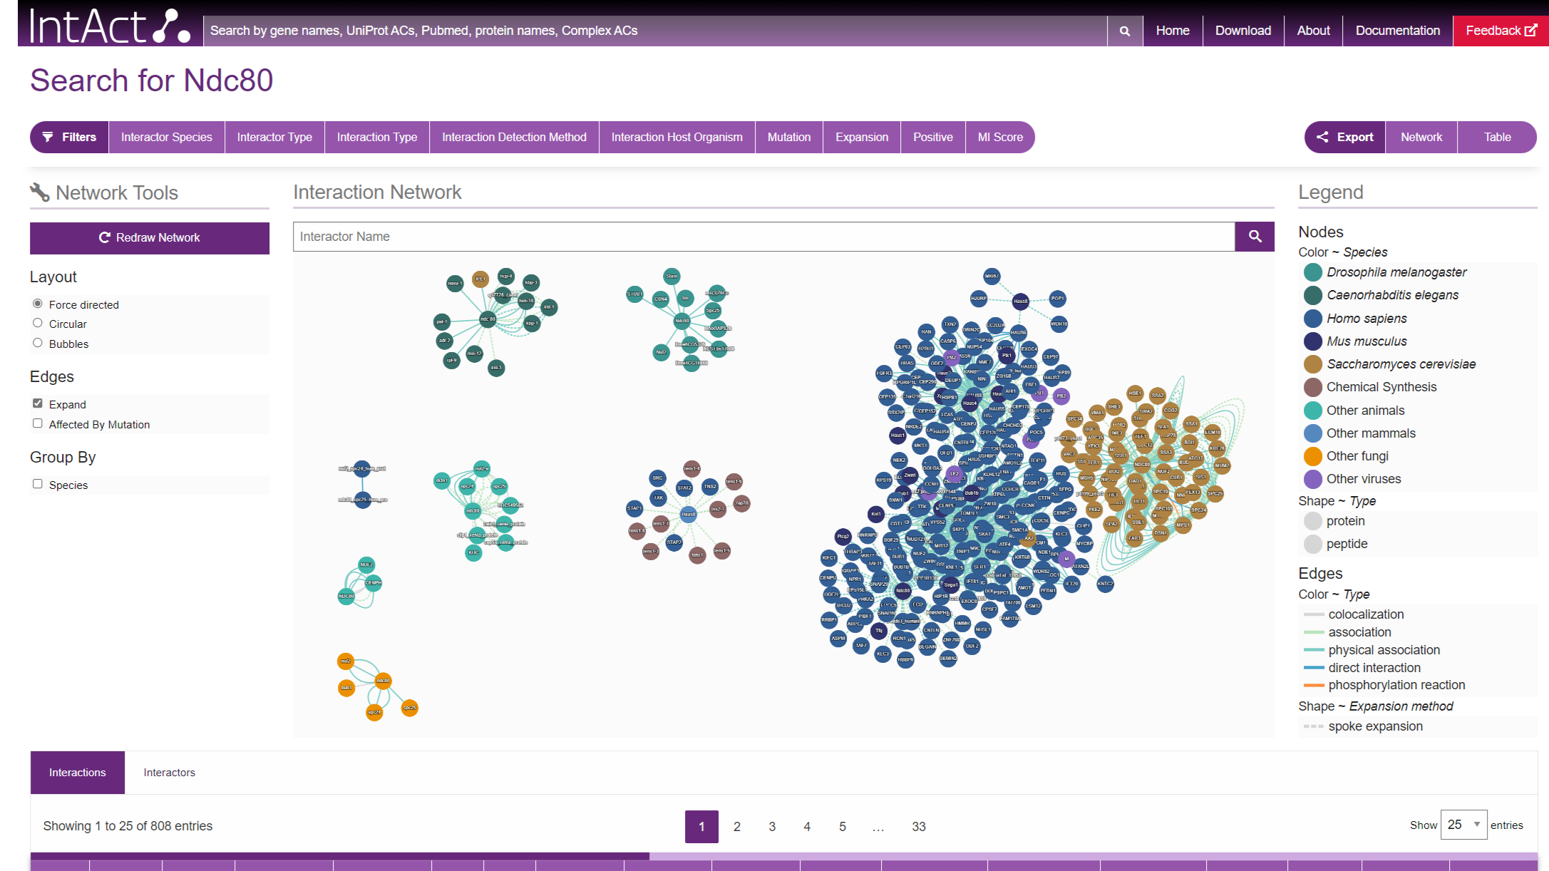Select Circular layout option
This screenshot has height=871, width=1549.
[x=38, y=323]
